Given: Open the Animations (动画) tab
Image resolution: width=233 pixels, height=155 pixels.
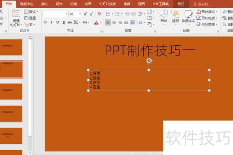Looking at the screenshot, I should (88, 4).
